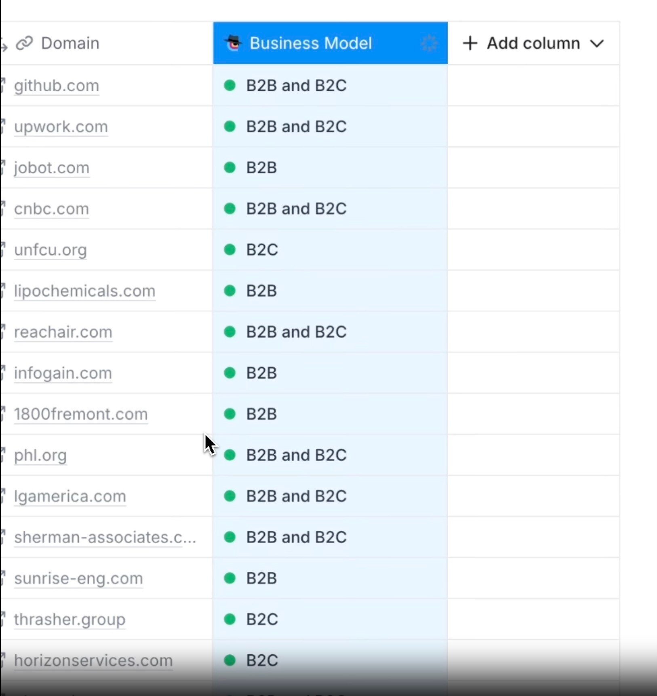Click the loading spinner in Business Model header
Screen dimensions: 657x696
(429, 43)
